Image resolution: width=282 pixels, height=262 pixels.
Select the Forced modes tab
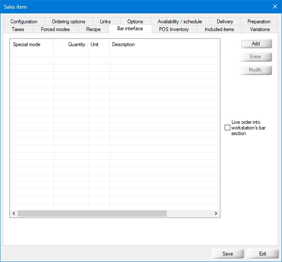point(55,29)
